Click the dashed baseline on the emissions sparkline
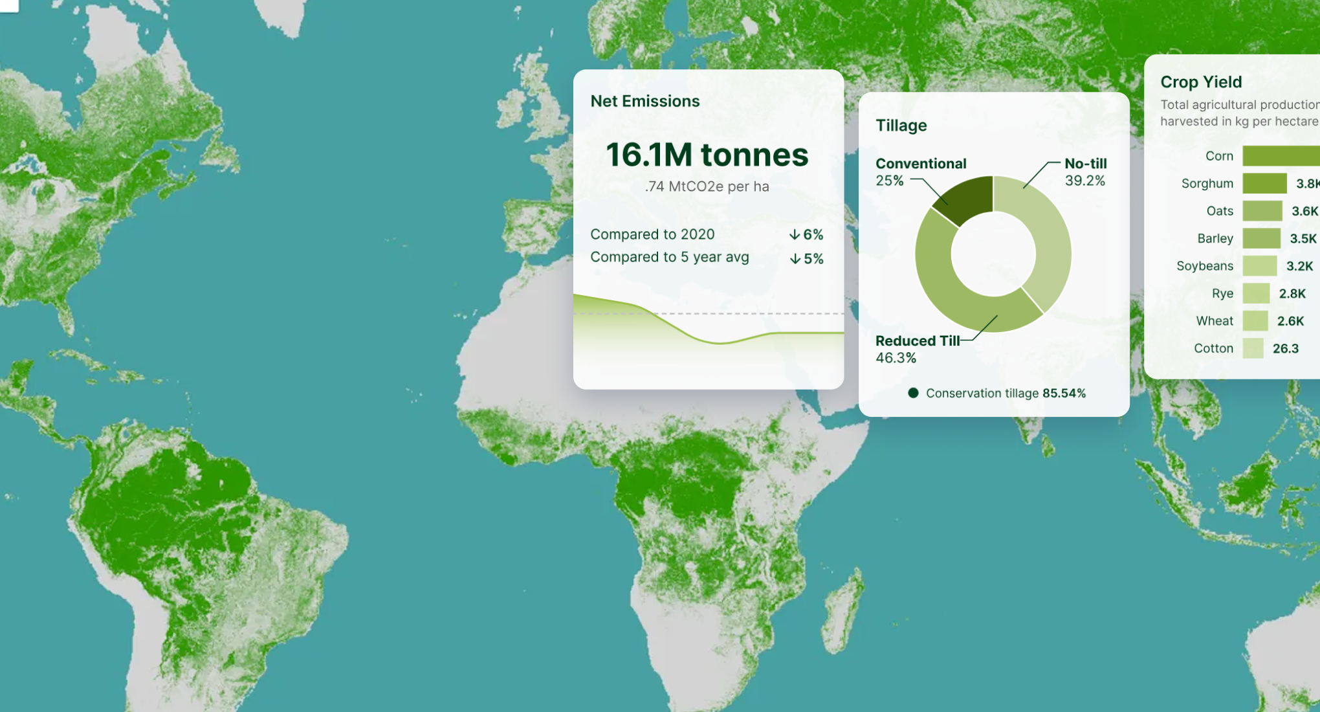The height and width of the screenshot is (712, 1320). (x=709, y=314)
